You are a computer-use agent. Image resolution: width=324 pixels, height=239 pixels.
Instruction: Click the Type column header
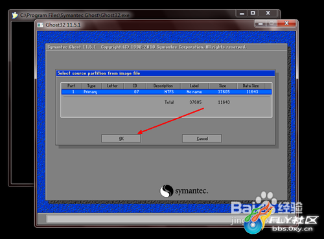pyautogui.click(x=91, y=85)
